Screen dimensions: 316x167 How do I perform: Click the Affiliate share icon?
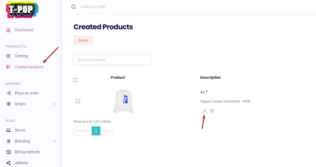pos(8,163)
